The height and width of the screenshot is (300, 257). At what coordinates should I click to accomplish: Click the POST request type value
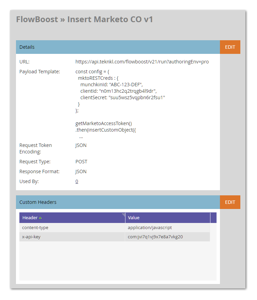(81, 162)
